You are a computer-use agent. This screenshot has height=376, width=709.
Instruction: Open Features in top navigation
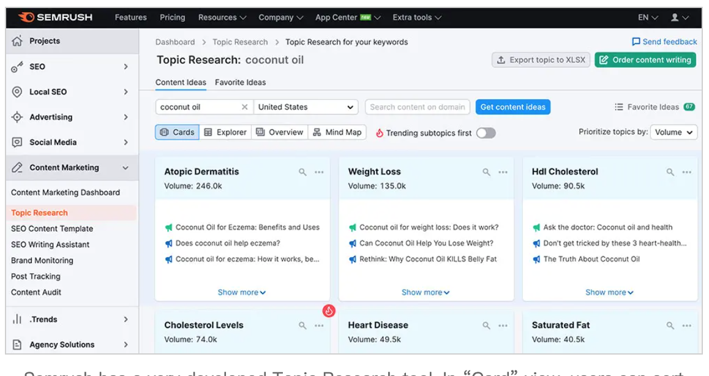[x=130, y=17]
